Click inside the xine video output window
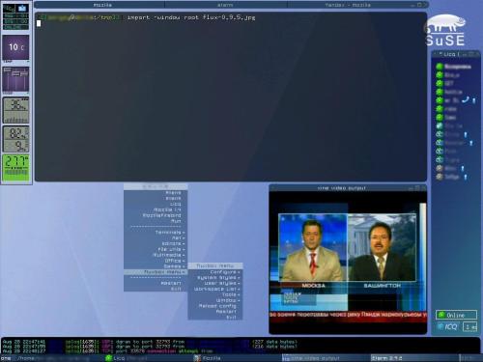The image size is (483, 362). (348, 263)
